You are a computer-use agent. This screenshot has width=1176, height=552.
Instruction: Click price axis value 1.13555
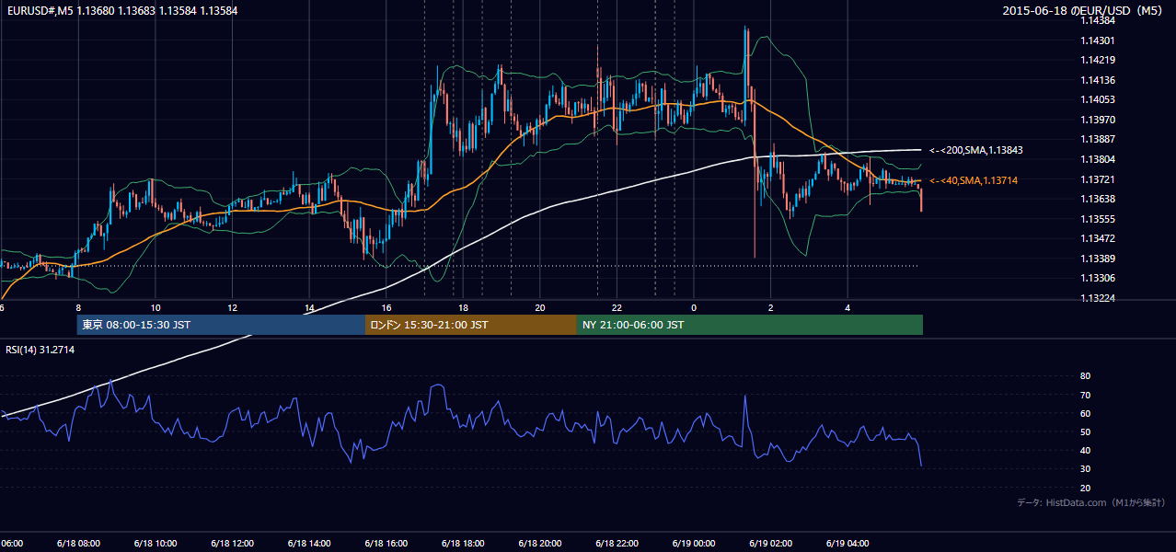1097,219
